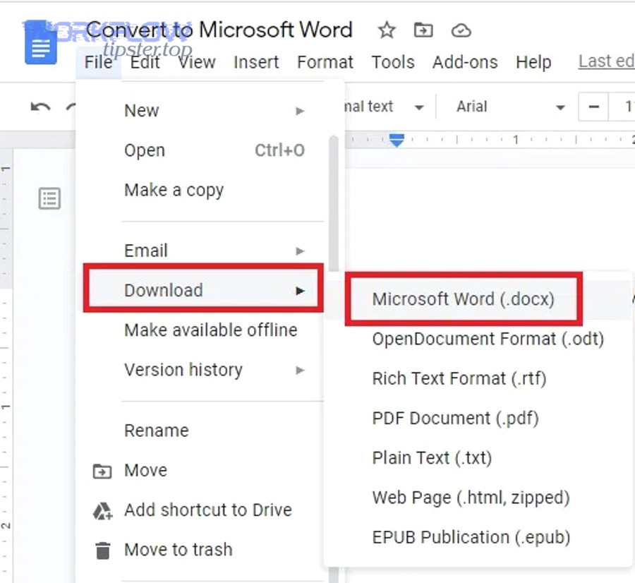Viewport: 635px width, 583px height.
Task: Expand the Download submenu
Action: click(203, 290)
